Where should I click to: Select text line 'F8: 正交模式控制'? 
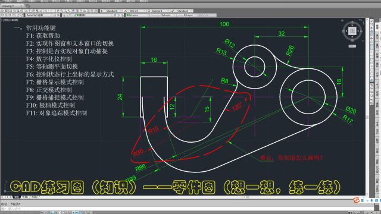49,90
